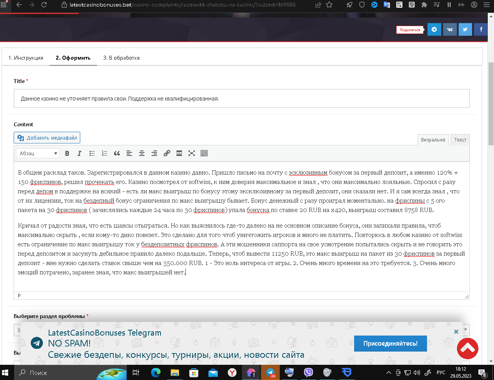Go forward in the browser
Screen dimensions: 494x380
coord(32,5)
